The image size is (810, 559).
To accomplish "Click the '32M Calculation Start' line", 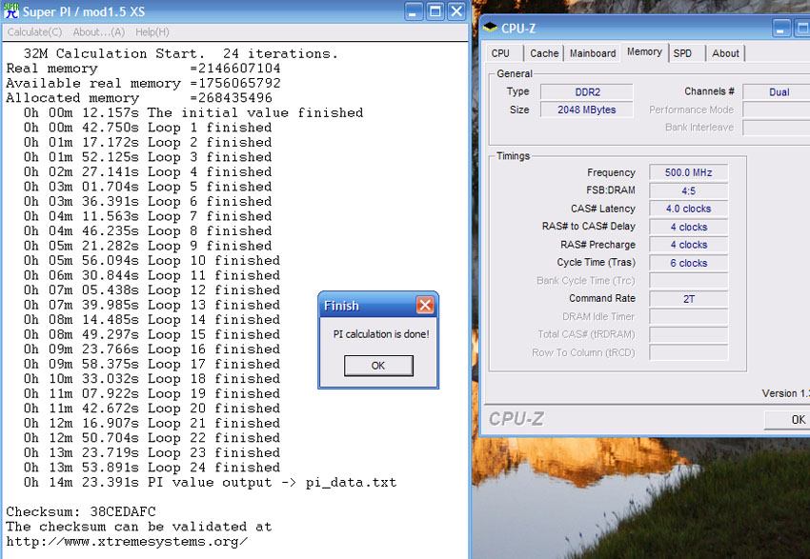I will 181,53.
